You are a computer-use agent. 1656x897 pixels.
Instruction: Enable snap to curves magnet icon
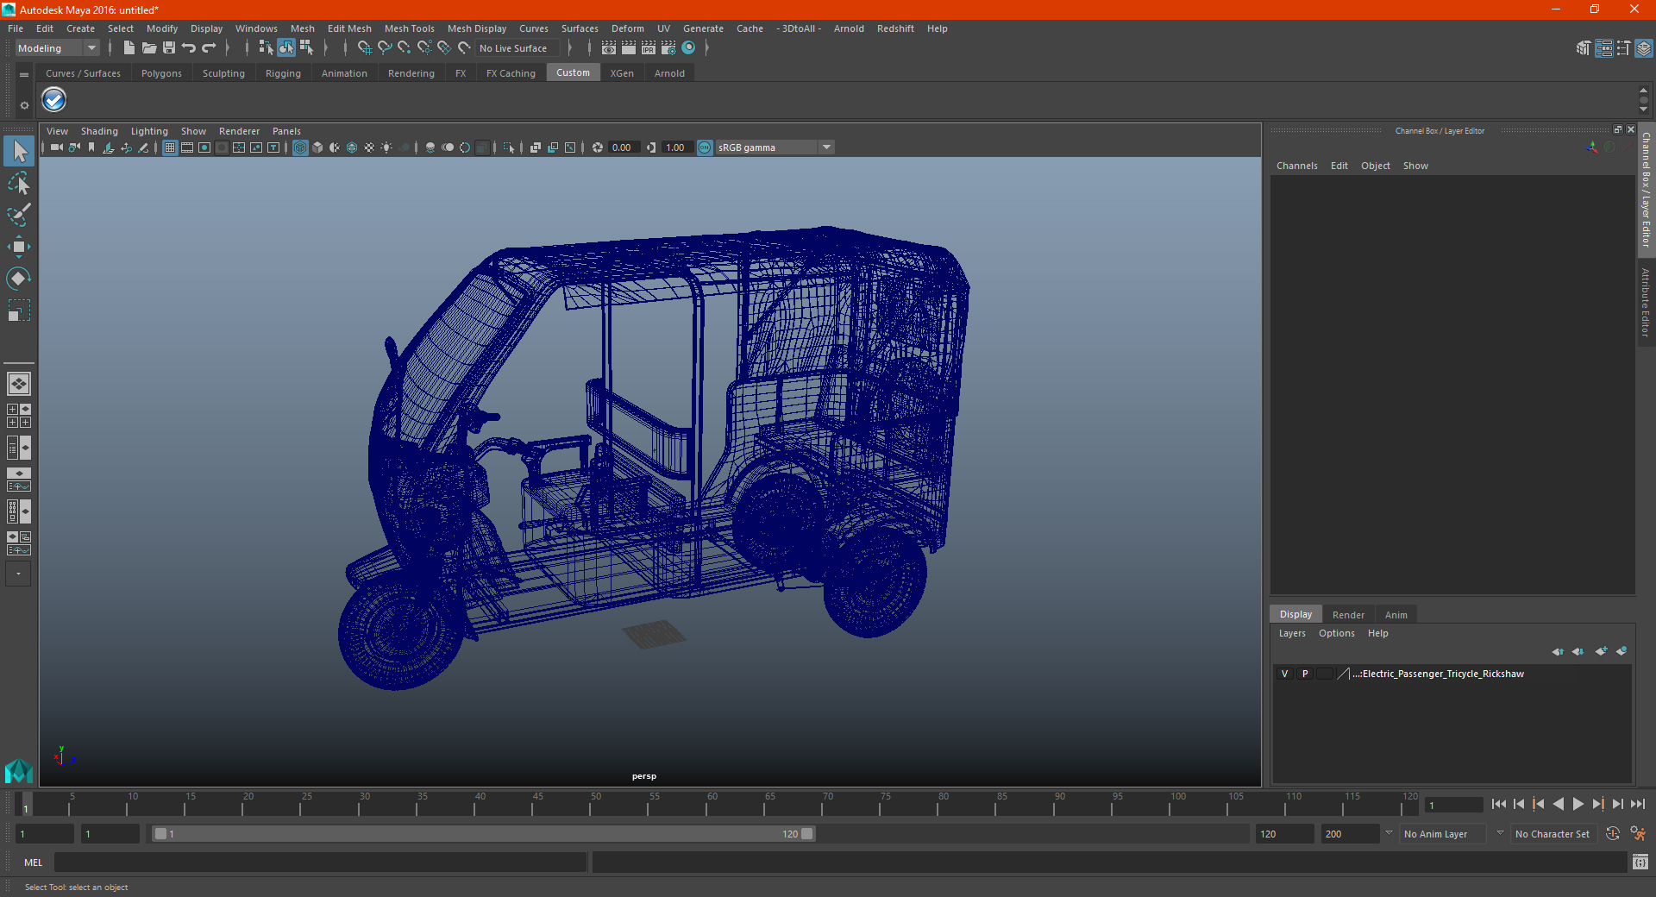[385, 48]
